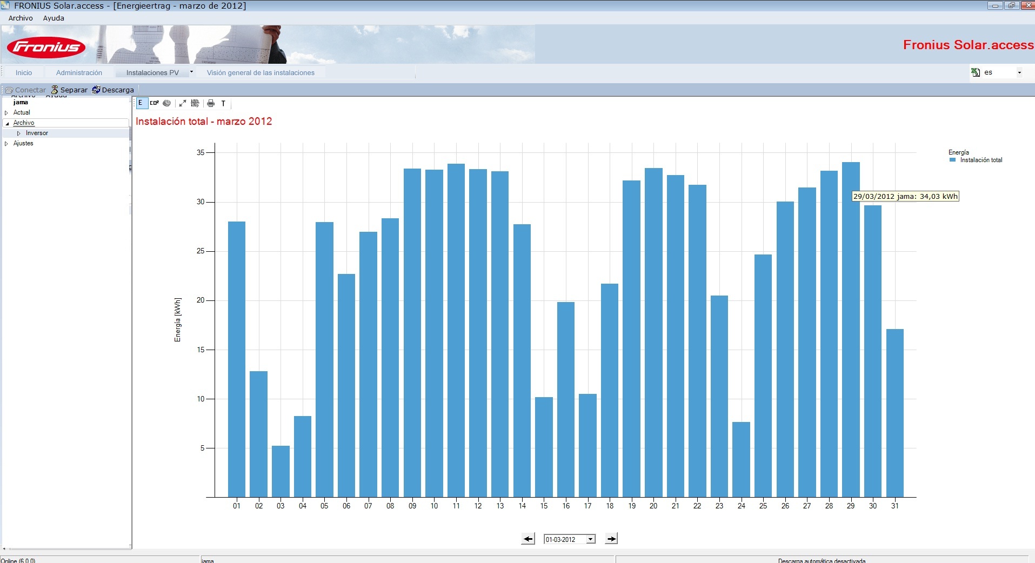
Task: Click the blue Instalación total legend swatch
Action: point(952,160)
